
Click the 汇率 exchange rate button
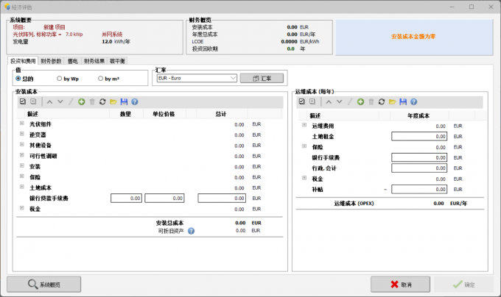(x=262, y=79)
